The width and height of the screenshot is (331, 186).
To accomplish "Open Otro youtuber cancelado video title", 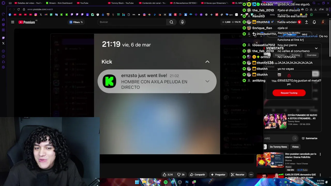I will pyautogui.click(x=300, y=156).
